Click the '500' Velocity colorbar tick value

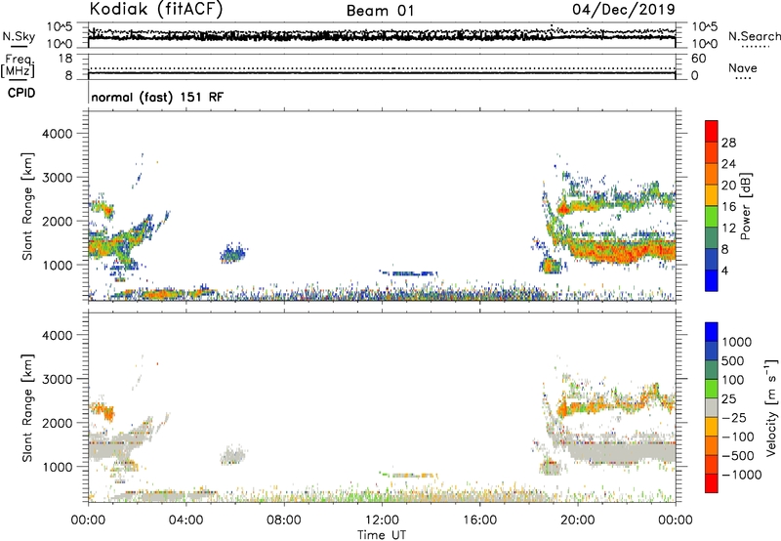[x=733, y=360]
